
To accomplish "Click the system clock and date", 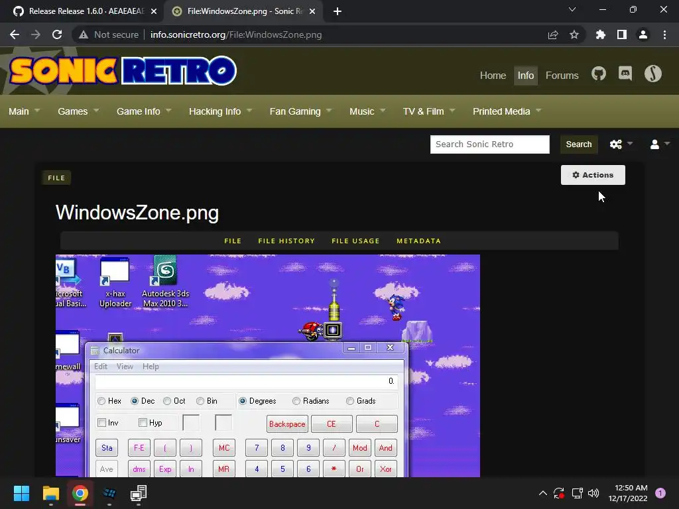I will pos(628,493).
